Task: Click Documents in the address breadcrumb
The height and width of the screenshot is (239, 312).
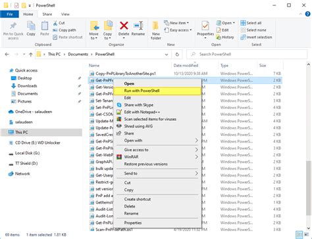Action: click(x=78, y=54)
